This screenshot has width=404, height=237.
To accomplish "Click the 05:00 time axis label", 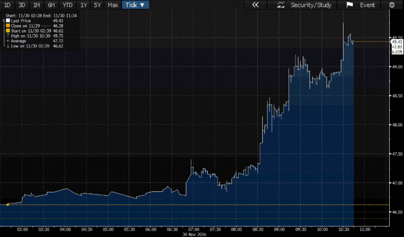I will (108, 229).
